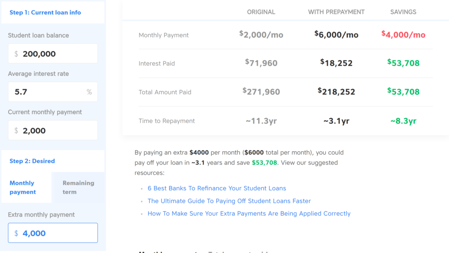Screen dimensions: 449x253
Task: Click the $218,252 total with prepayment
Action: 336,92
